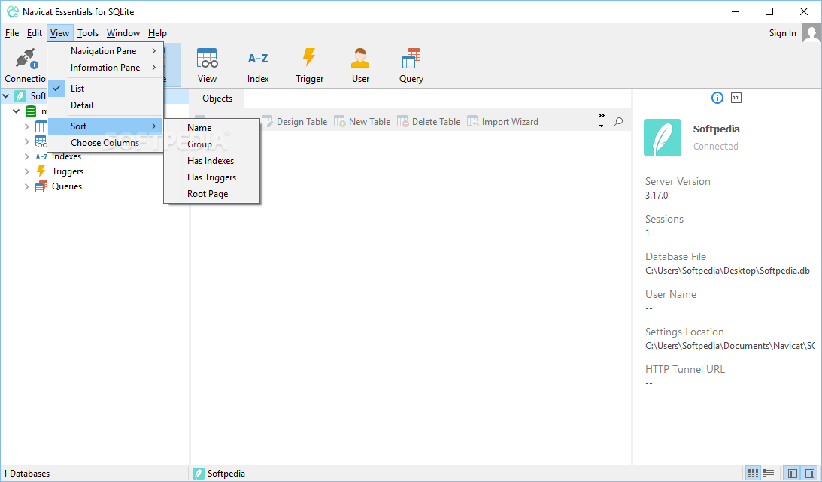Expand the Views tree node
Viewport: 822px width, 482px height.
tap(27, 141)
